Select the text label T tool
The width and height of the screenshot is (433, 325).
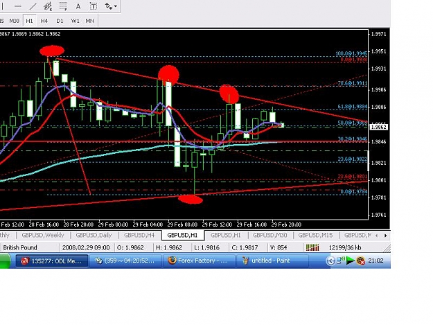tap(94, 6)
